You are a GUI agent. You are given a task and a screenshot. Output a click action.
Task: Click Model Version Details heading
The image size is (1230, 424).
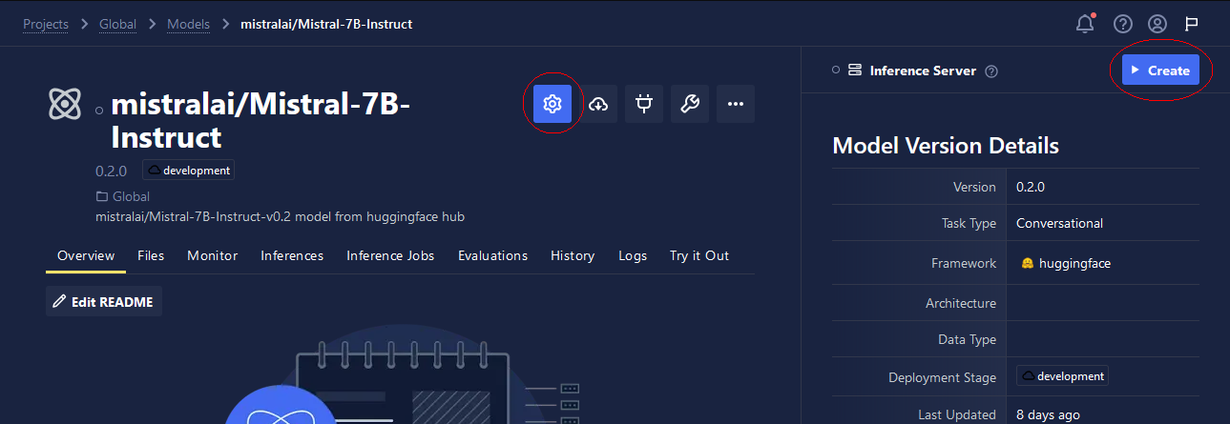(946, 146)
